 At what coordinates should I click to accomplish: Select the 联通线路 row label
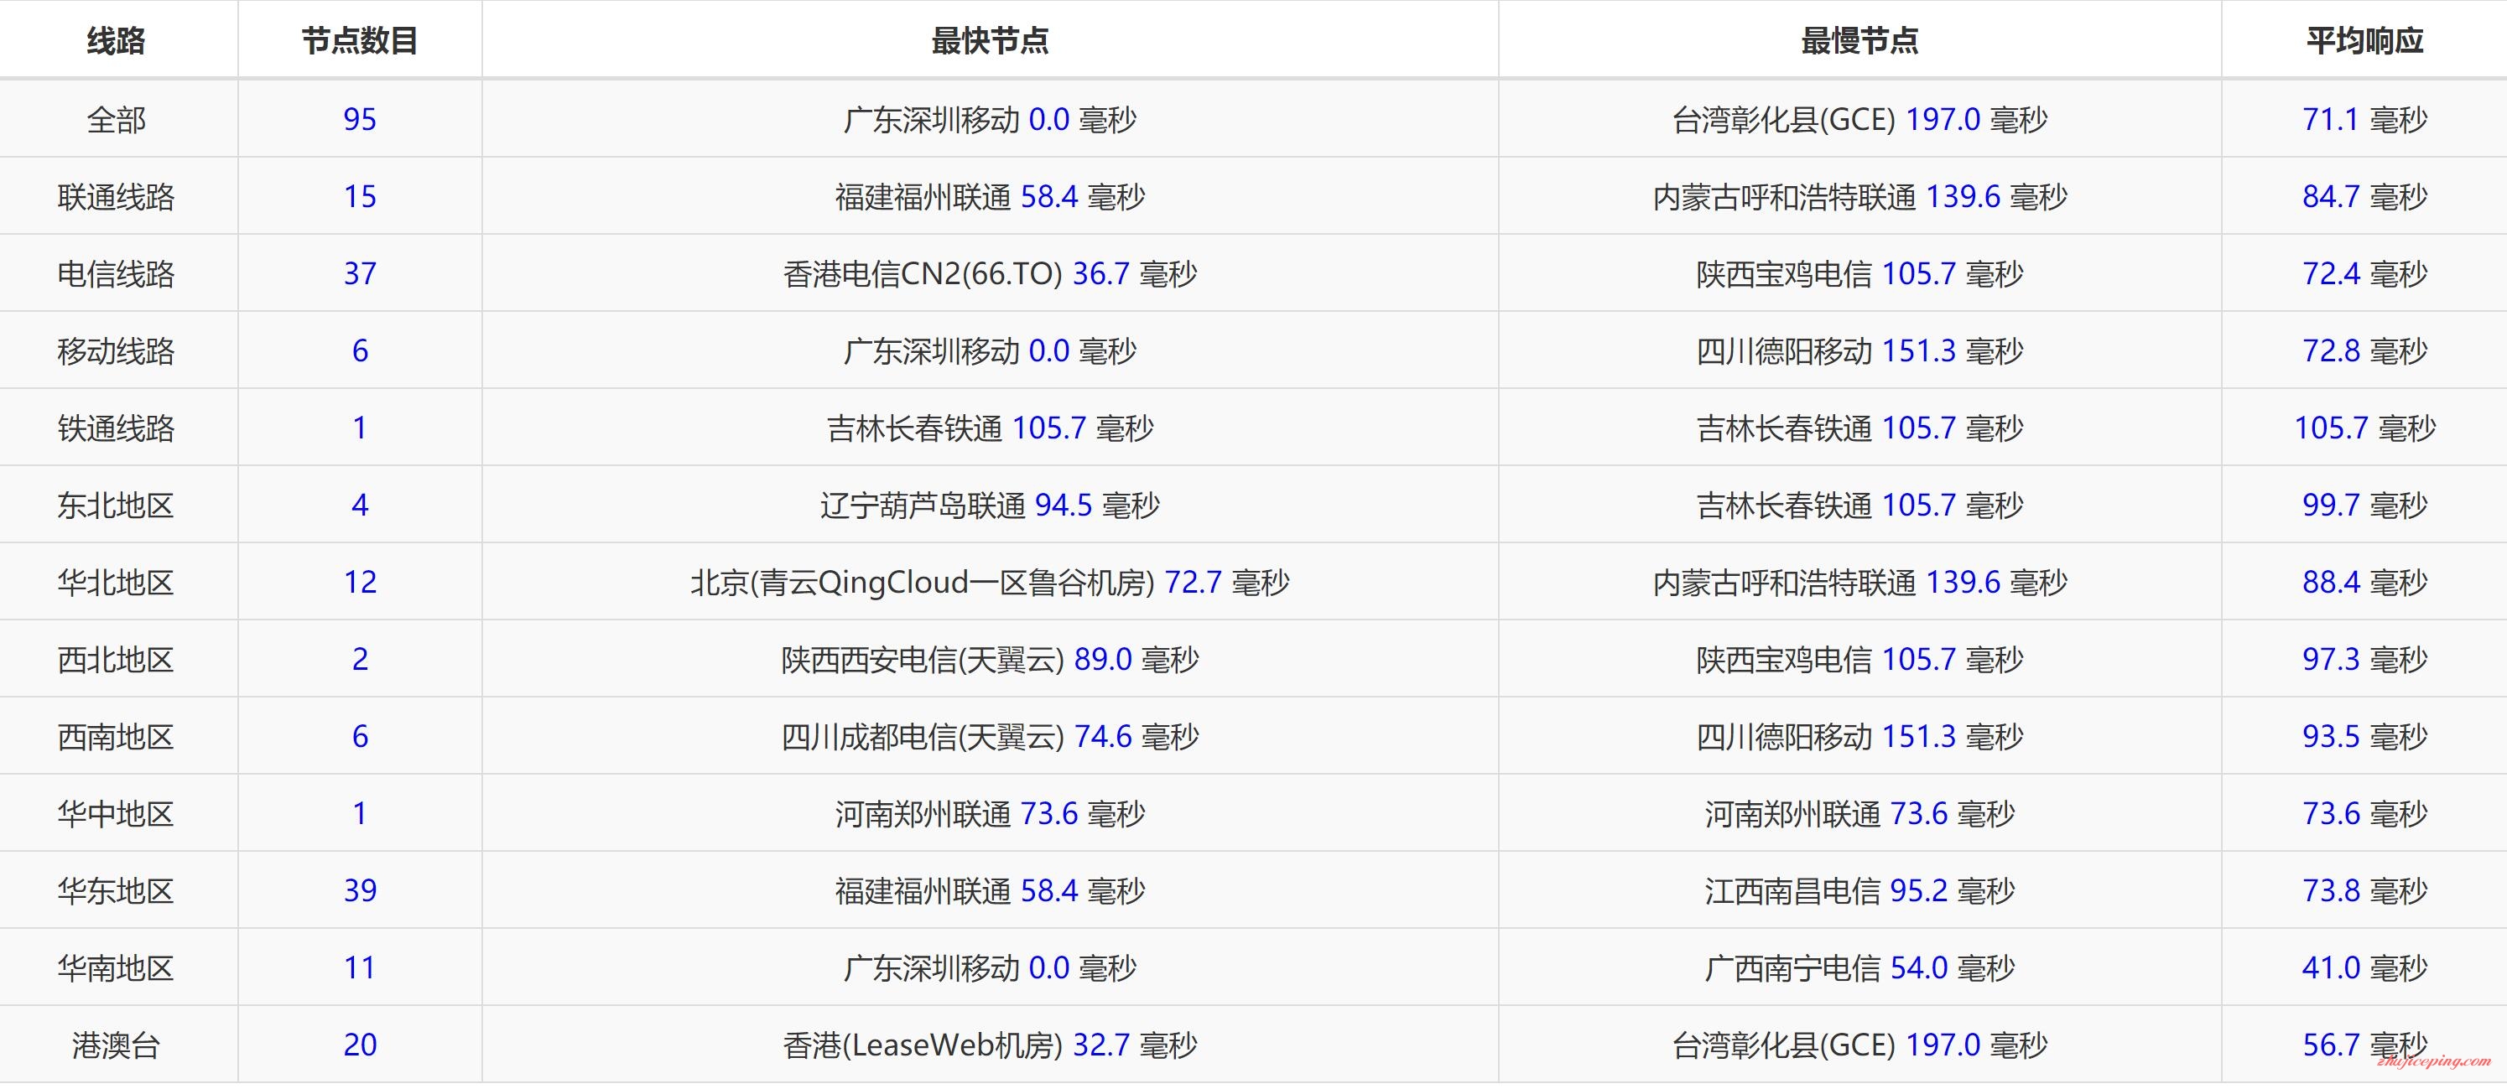click(x=116, y=196)
